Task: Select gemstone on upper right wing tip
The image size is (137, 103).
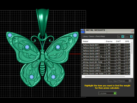Action: point(75,35)
